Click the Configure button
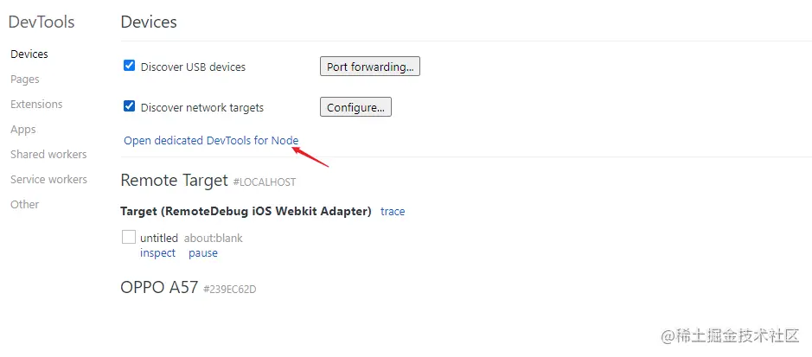 coord(355,107)
